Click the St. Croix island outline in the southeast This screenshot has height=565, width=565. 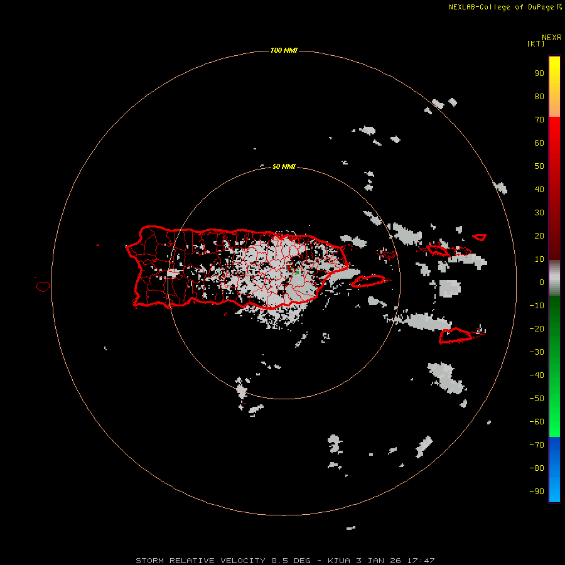point(456,335)
